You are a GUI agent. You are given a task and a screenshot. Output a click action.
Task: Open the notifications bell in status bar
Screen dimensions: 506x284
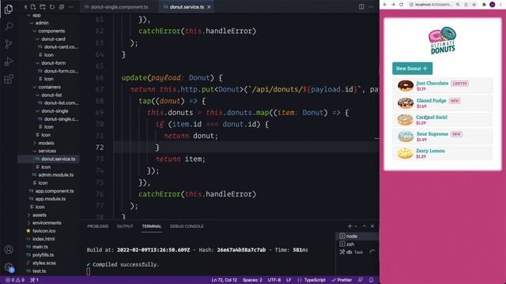click(x=371, y=280)
